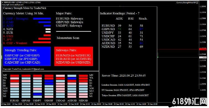Click the tradernick135@gmail.com copyright email text
The height and width of the screenshot is (108, 209).
point(33,69)
